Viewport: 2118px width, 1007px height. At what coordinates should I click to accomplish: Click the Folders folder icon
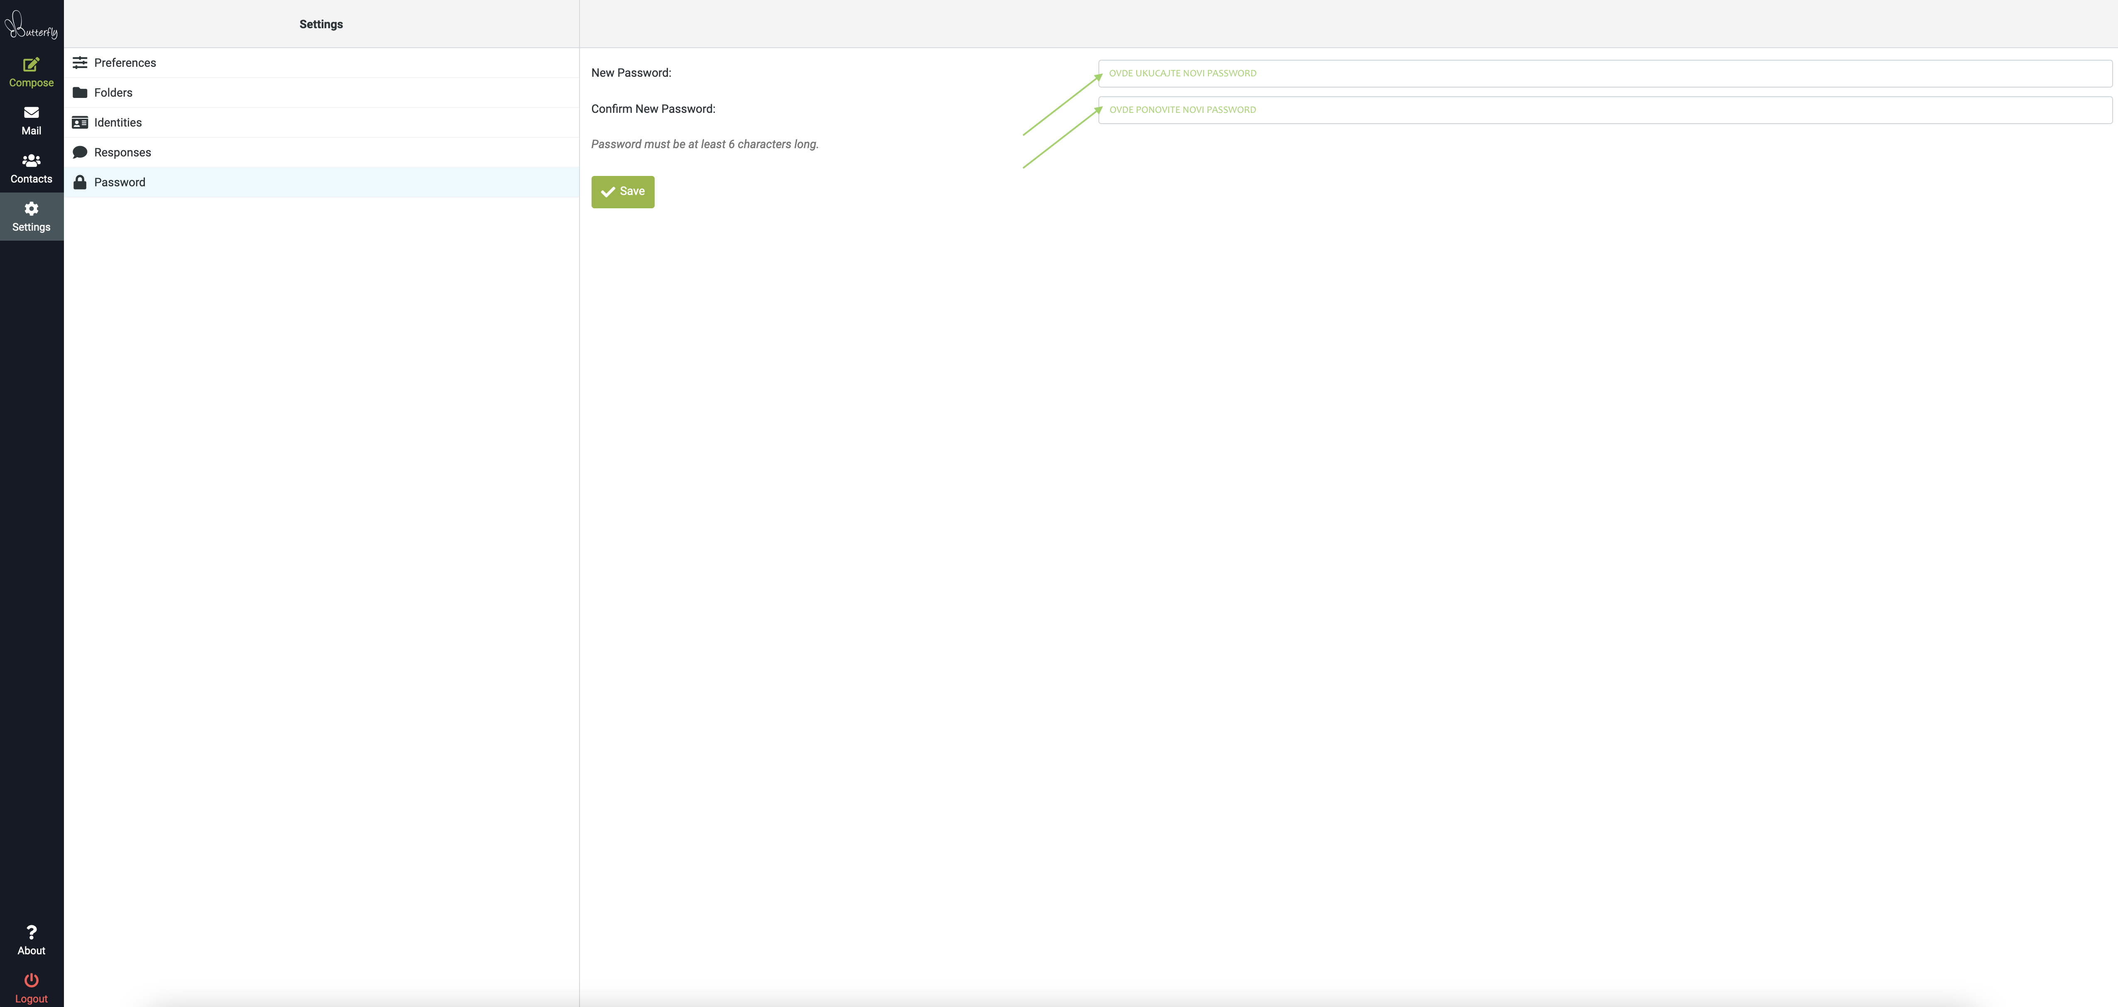click(80, 93)
